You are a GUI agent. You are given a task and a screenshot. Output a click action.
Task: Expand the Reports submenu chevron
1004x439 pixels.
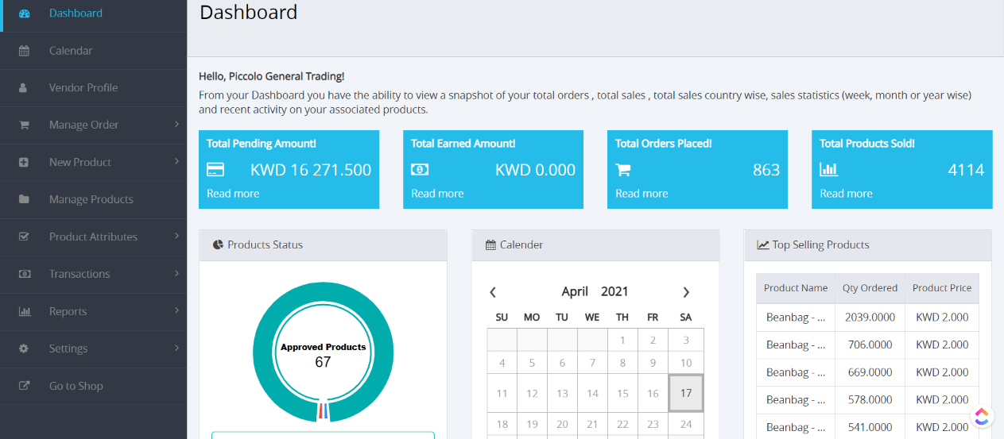tap(176, 310)
